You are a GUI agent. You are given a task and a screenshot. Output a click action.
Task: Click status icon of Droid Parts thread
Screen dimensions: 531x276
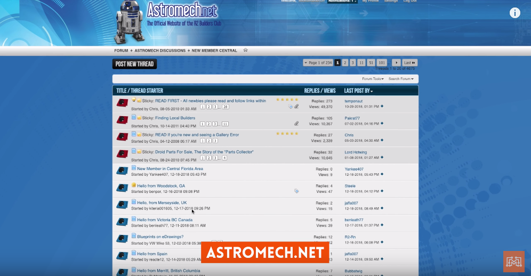(122, 154)
